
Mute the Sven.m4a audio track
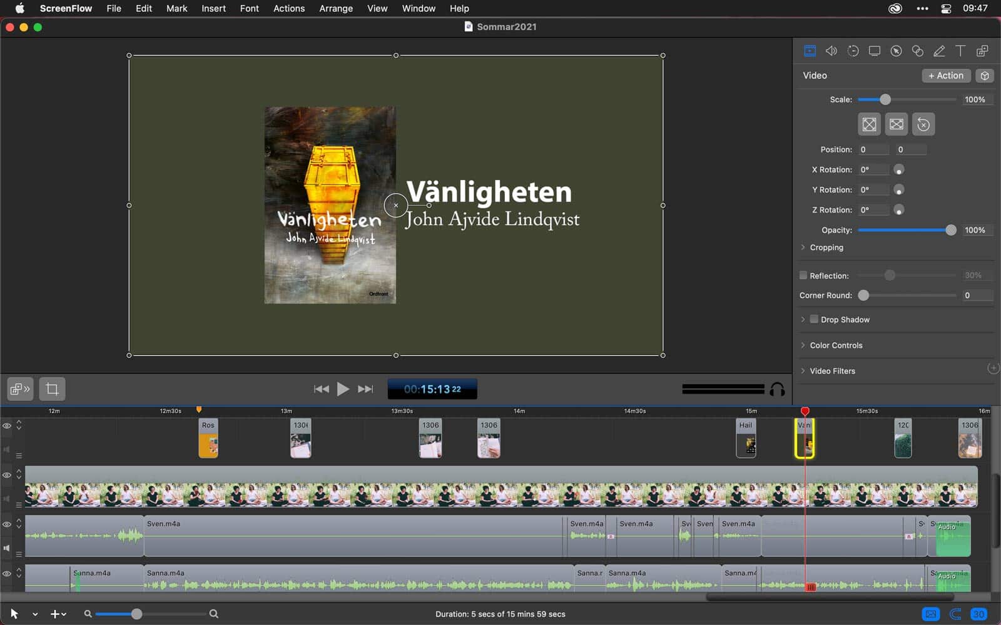pyautogui.click(x=7, y=548)
